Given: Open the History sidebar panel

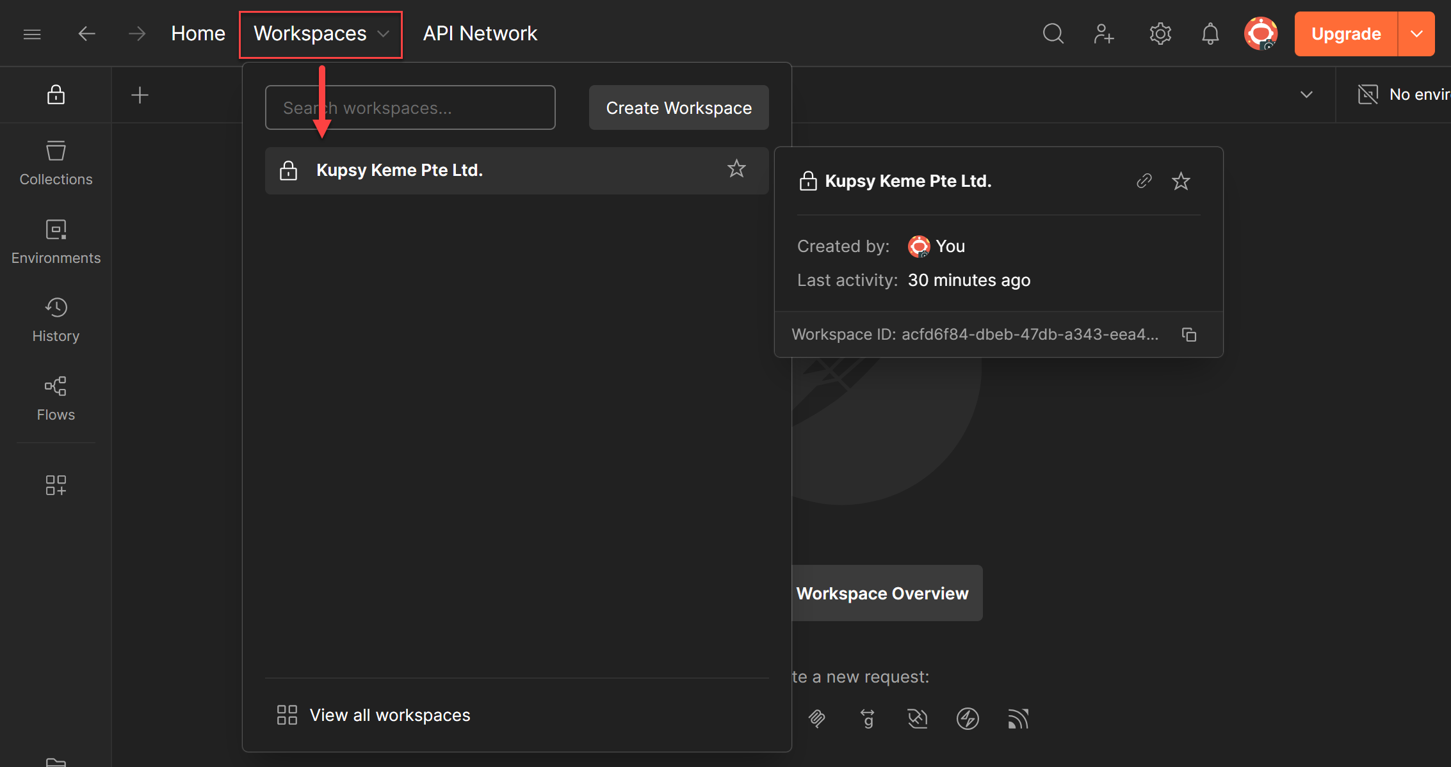Looking at the screenshot, I should coord(56,320).
